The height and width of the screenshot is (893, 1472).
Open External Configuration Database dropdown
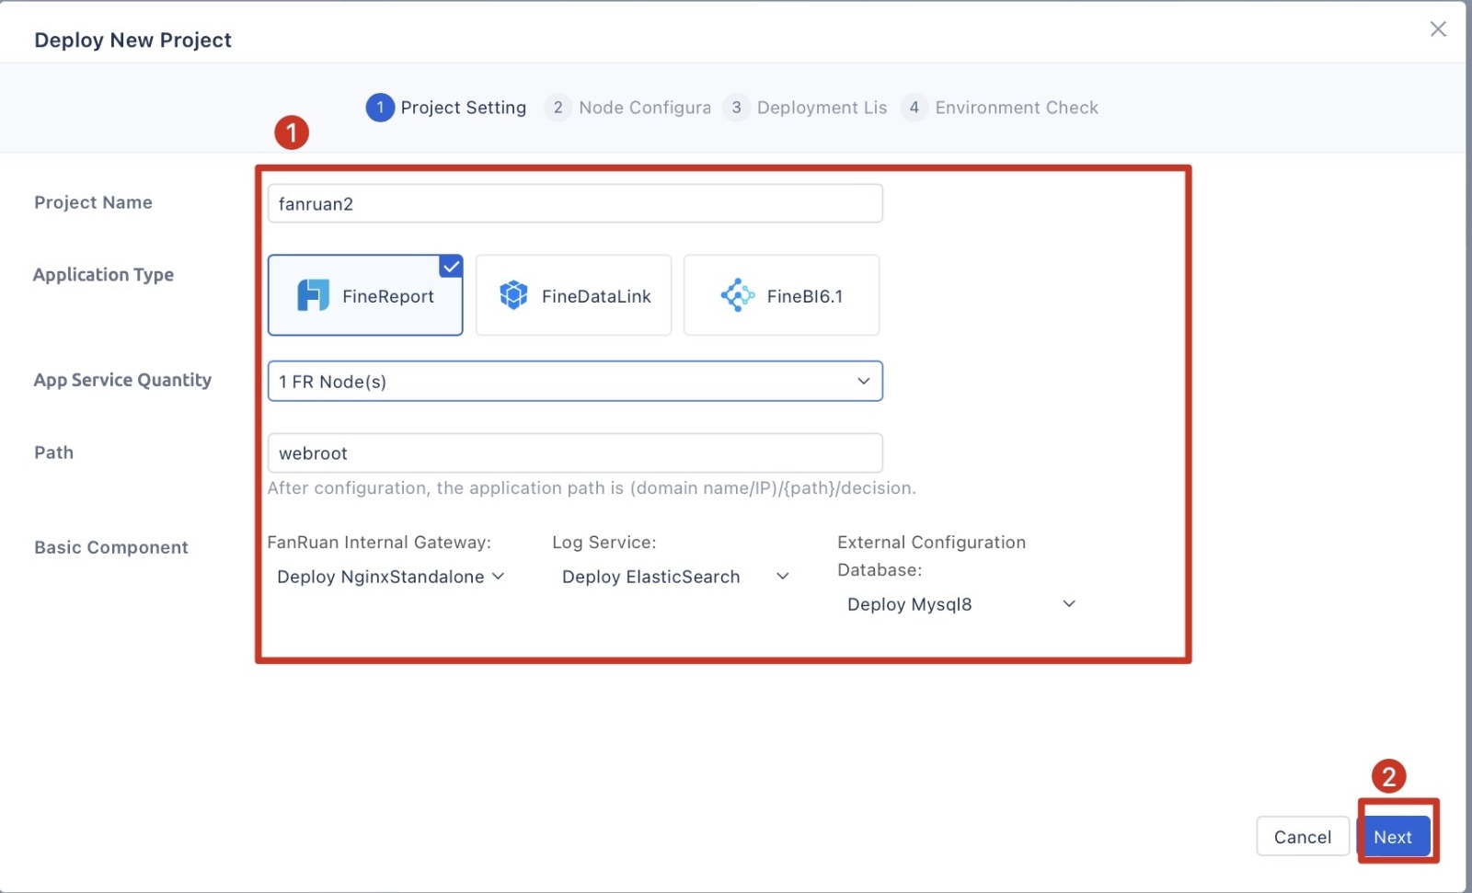pyautogui.click(x=960, y=604)
